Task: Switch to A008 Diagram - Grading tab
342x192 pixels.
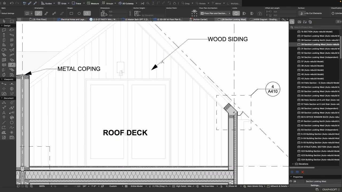Action: [264, 19]
